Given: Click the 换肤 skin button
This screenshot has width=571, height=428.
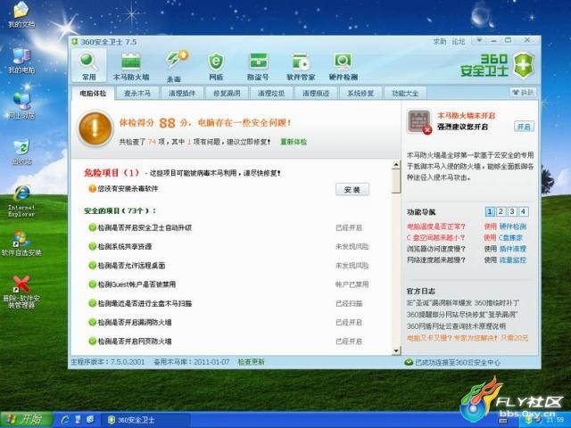Looking at the screenshot, I should (x=523, y=93).
